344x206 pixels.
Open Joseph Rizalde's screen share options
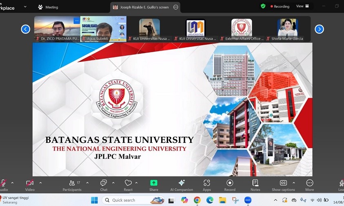coord(176,7)
